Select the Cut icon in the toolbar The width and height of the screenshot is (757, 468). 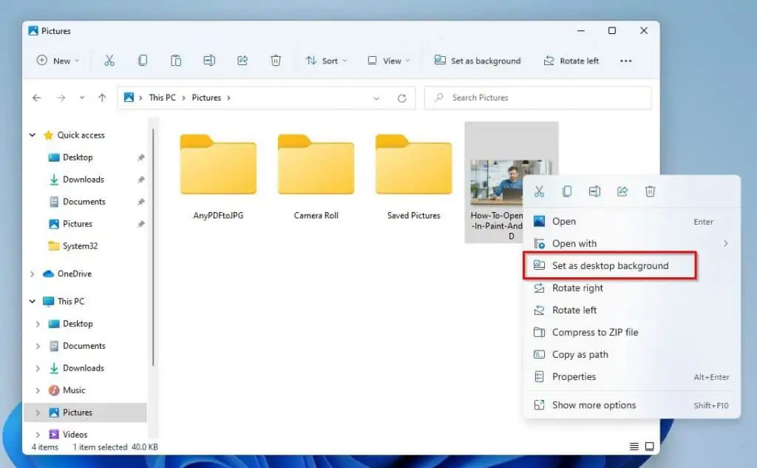pyautogui.click(x=109, y=61)
